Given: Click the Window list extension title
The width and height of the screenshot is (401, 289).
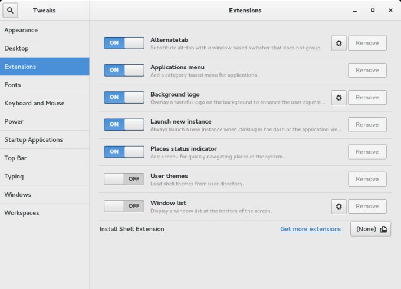Looking at the screenshot, I should [x=168, y=203].
